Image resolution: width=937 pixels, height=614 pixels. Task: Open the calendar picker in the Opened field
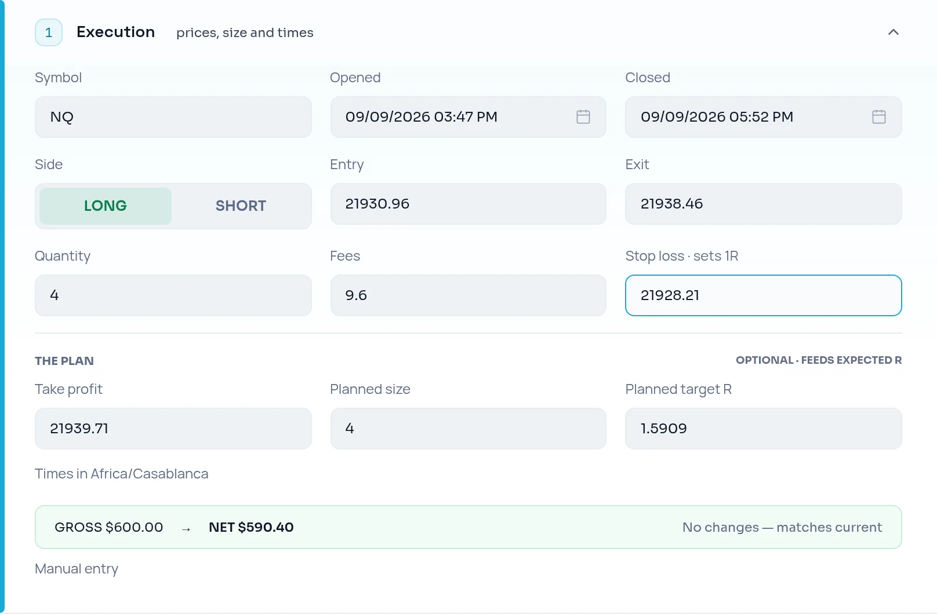(x=583, y=117)
